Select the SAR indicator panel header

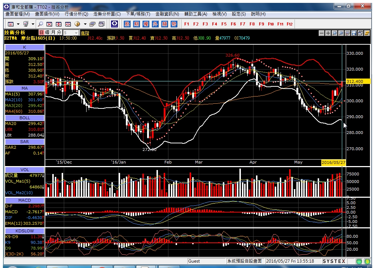point(25,142)
